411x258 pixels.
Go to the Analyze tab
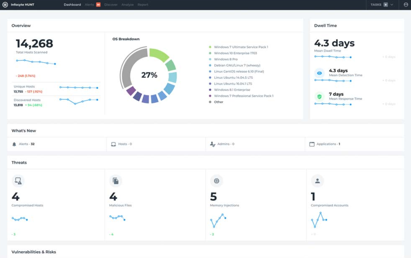pyautogui.click(x=127, y=5)
